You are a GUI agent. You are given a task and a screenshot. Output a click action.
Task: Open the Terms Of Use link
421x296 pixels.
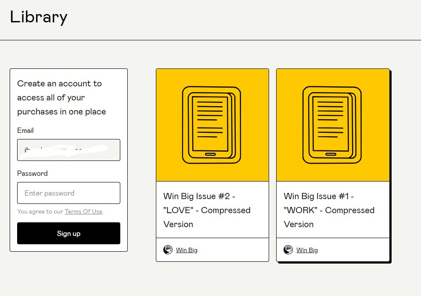(x=83, y=211)
